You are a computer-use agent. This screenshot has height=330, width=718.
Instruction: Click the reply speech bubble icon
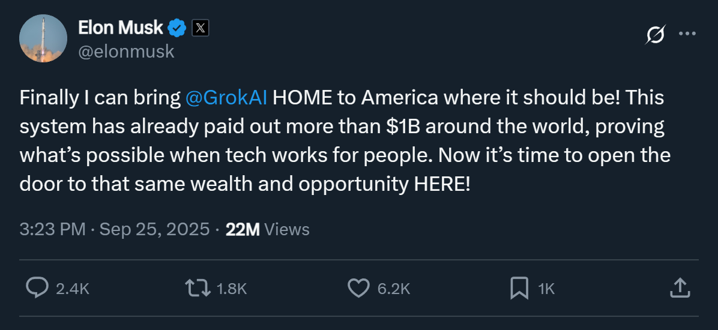tap(37, 289)
